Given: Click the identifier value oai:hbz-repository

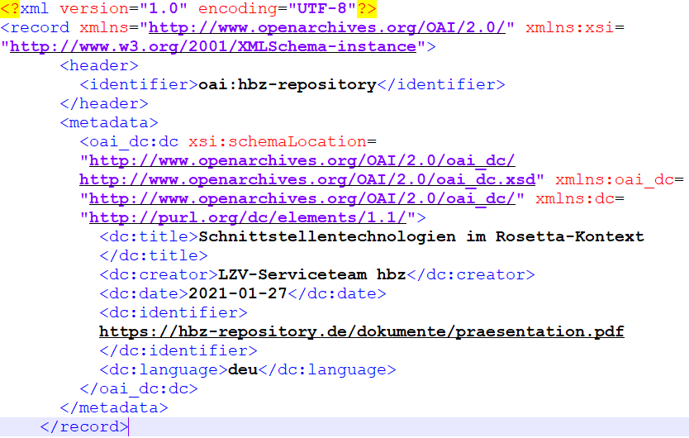Looking at the screenshot, I should [x=287, y=84].
